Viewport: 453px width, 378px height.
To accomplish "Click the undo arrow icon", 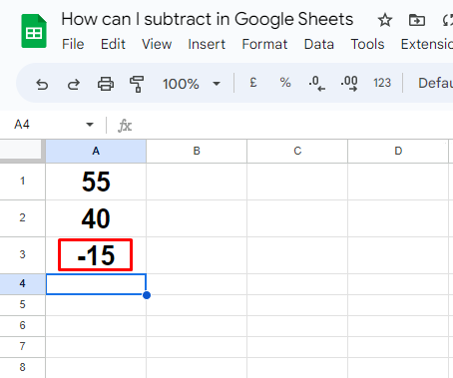I will [42, 85].
